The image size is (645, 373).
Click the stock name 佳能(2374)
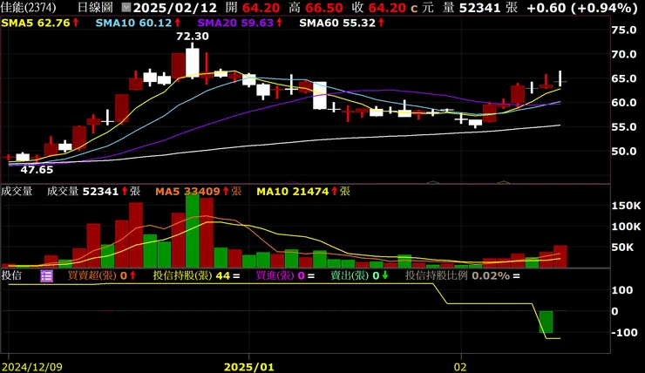click(29, 7)
